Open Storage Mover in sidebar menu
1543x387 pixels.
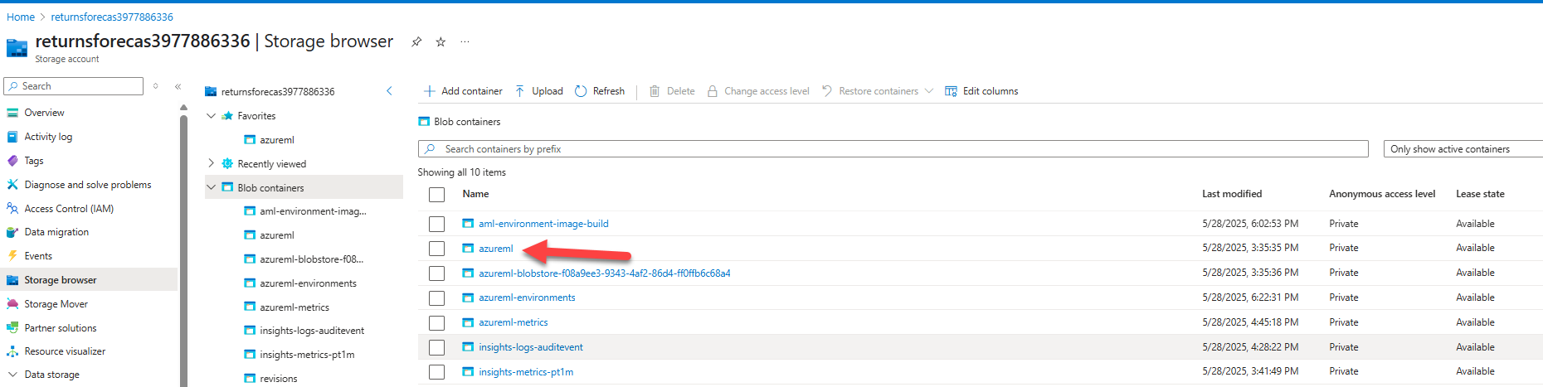click(x=56, y=304)
